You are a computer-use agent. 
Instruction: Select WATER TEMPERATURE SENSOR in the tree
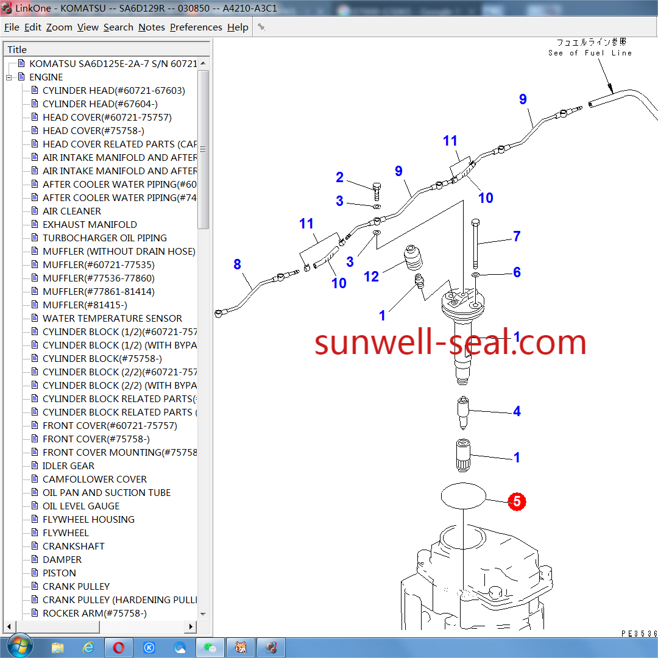click(x=112, y=319)
